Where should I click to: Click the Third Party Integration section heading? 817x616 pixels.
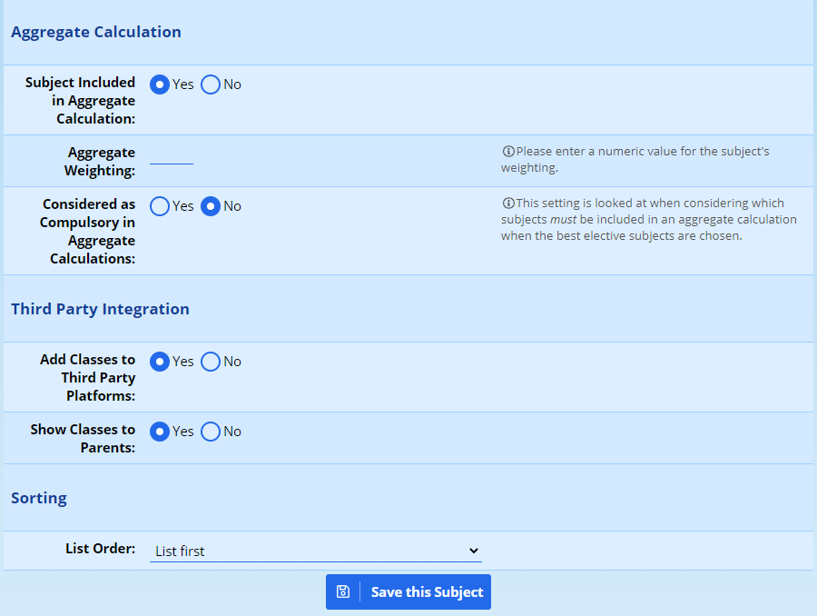(100, 309)
